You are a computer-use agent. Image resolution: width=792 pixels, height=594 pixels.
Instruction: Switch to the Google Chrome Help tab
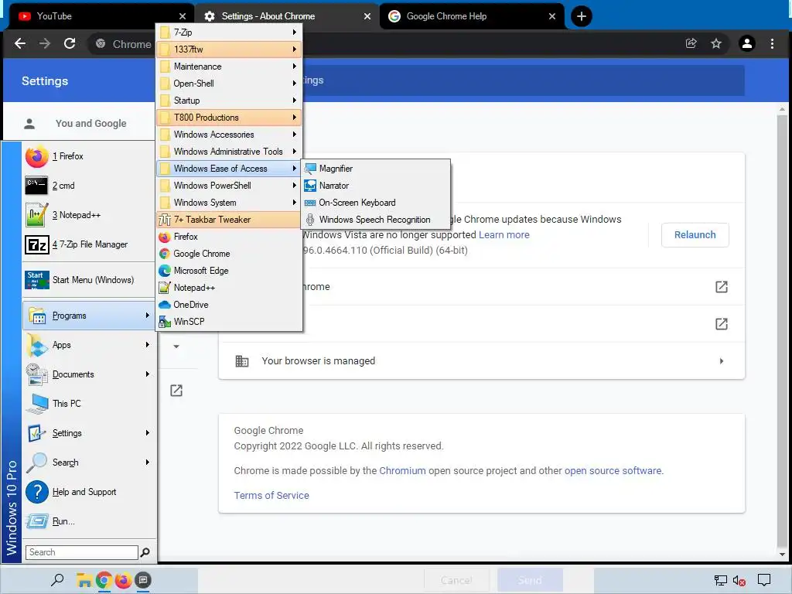click(x=472, y=16)
